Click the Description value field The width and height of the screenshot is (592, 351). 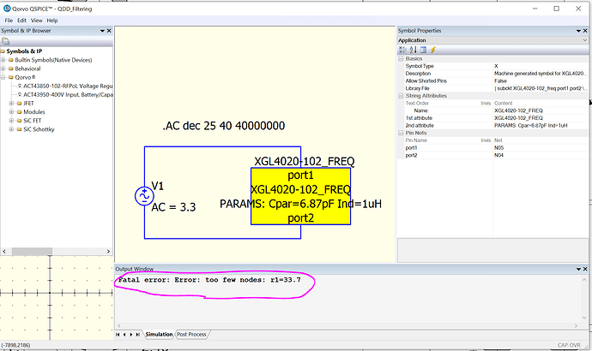click(541, 74)
